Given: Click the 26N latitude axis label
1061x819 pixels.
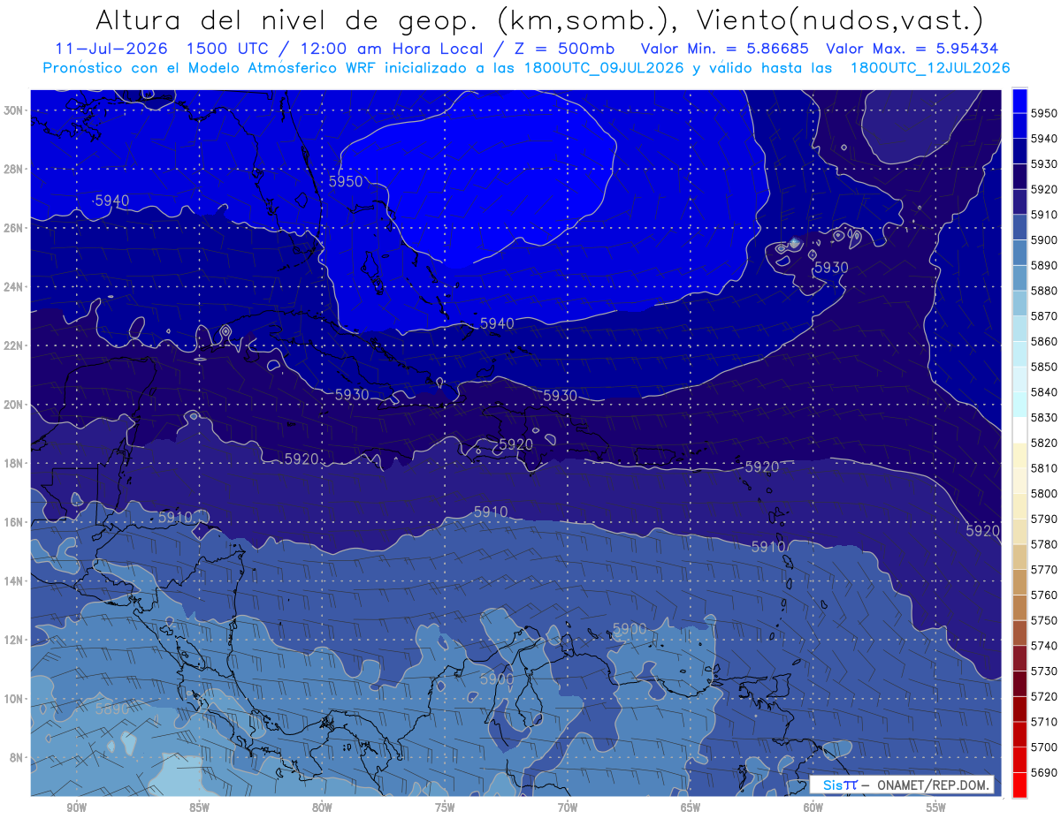Looking at the screenshot, I should tap(12, 228).
